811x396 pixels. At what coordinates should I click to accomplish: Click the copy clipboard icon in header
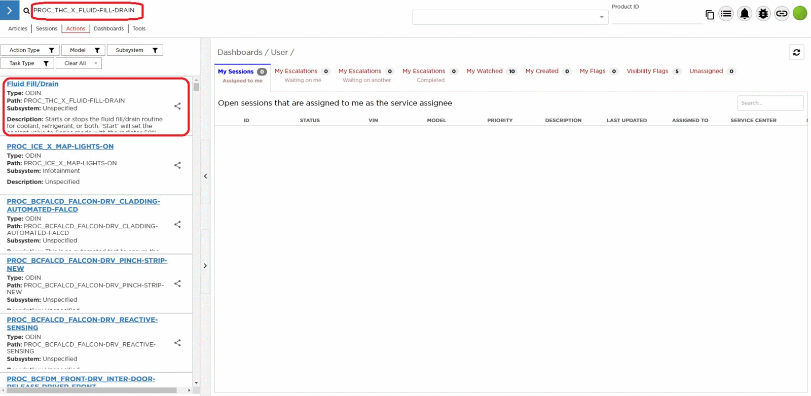[710, 15]
